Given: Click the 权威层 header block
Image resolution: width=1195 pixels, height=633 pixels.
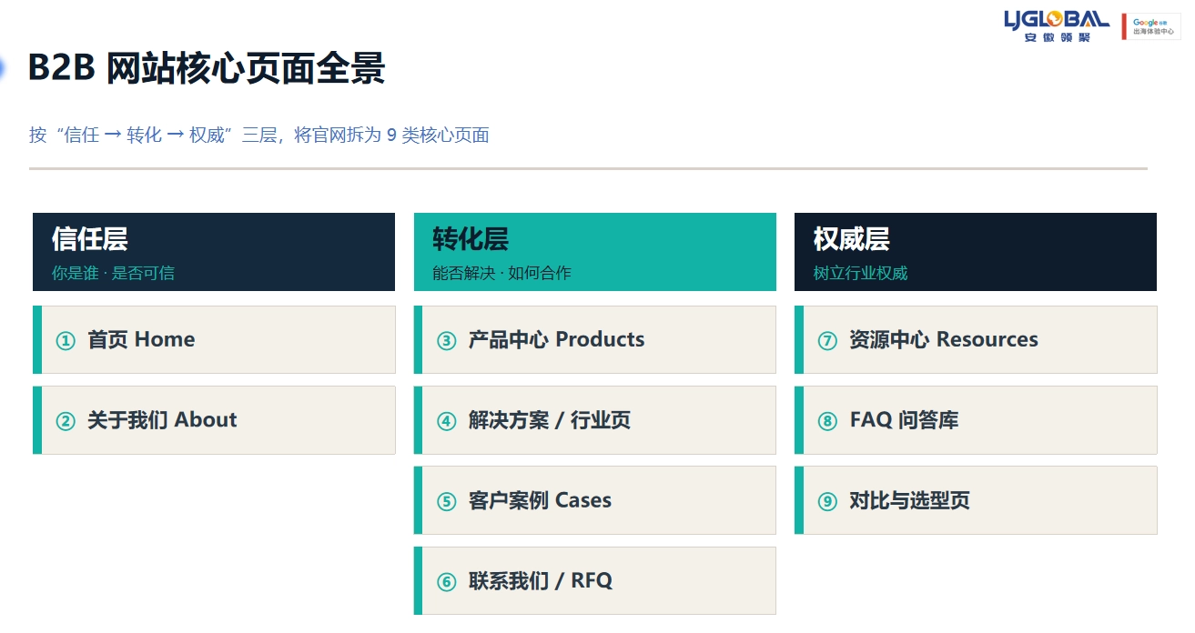Looking at the screenshot, I should [976, 252].
